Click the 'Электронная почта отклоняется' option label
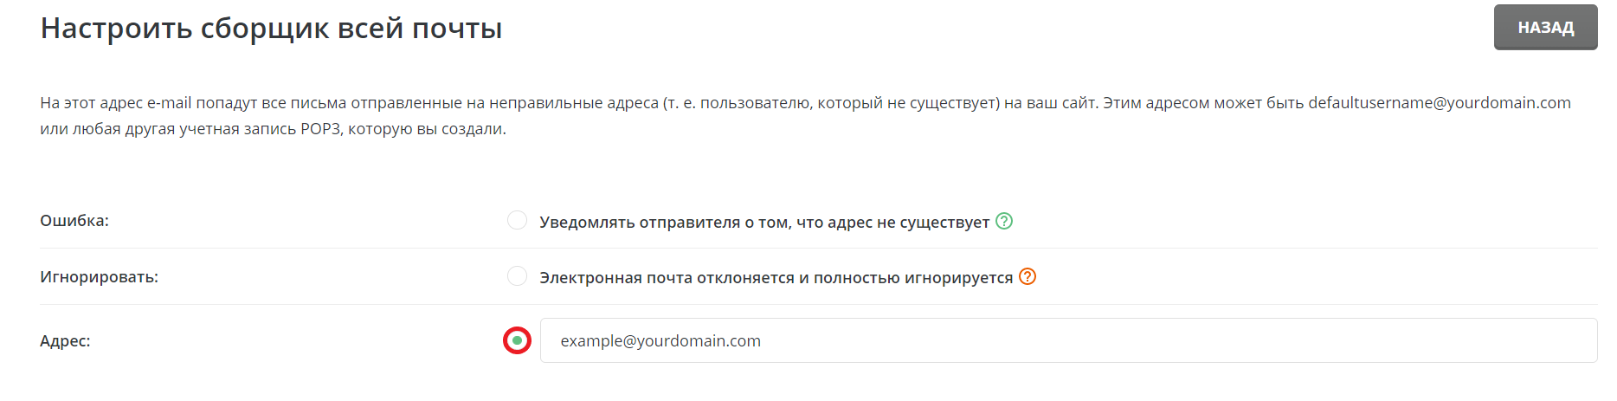 667,278
